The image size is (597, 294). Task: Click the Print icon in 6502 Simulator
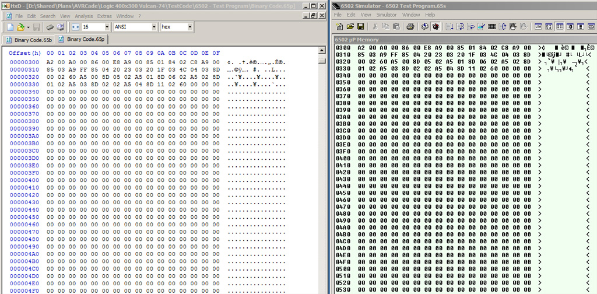410,26
